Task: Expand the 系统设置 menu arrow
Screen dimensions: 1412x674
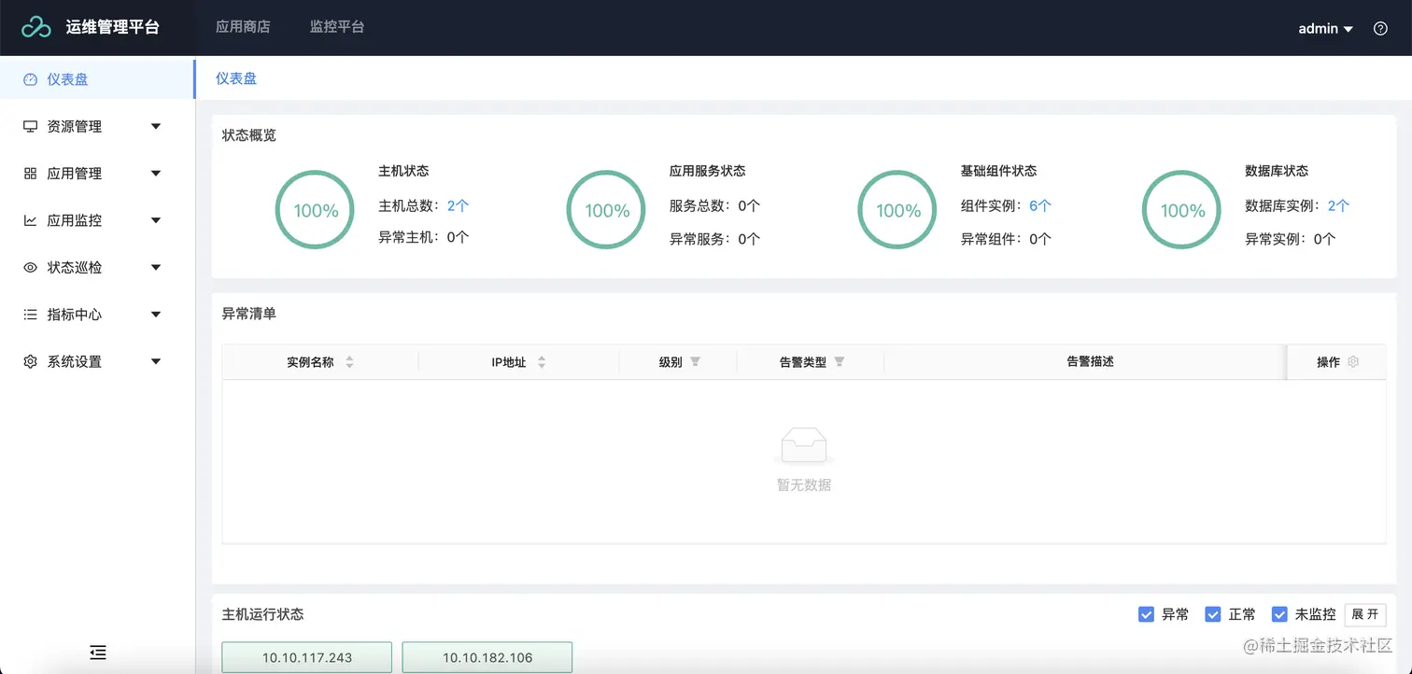Action: (x=156, y=361)
